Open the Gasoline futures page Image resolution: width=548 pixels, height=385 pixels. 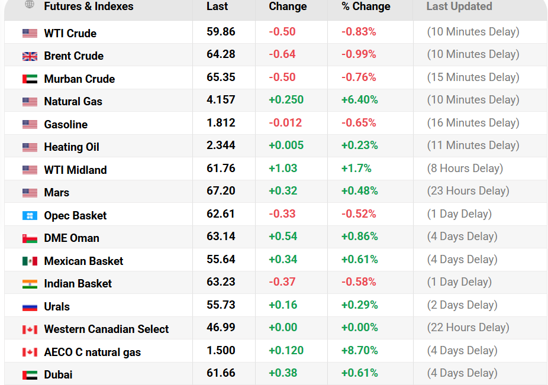point(66,124)
